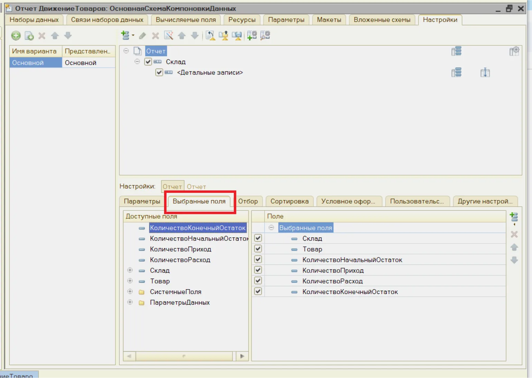
Task: Click the Отчет settings scope button
Action: point(172,187)
